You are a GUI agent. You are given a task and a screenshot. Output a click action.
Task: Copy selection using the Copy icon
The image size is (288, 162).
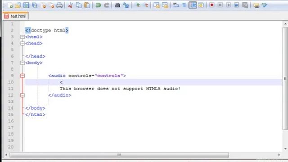(x=79, y=5)
